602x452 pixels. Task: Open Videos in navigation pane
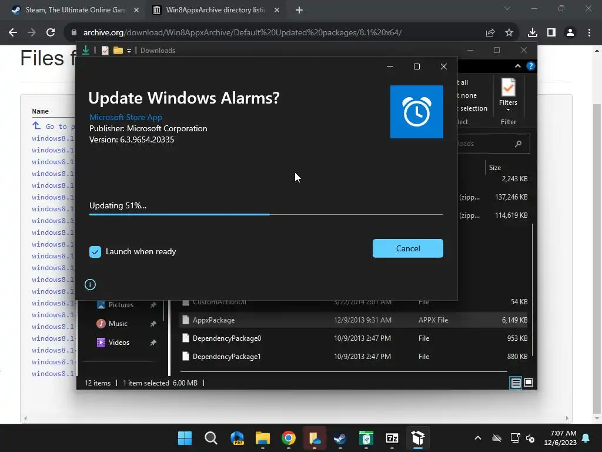coord(119,343)
